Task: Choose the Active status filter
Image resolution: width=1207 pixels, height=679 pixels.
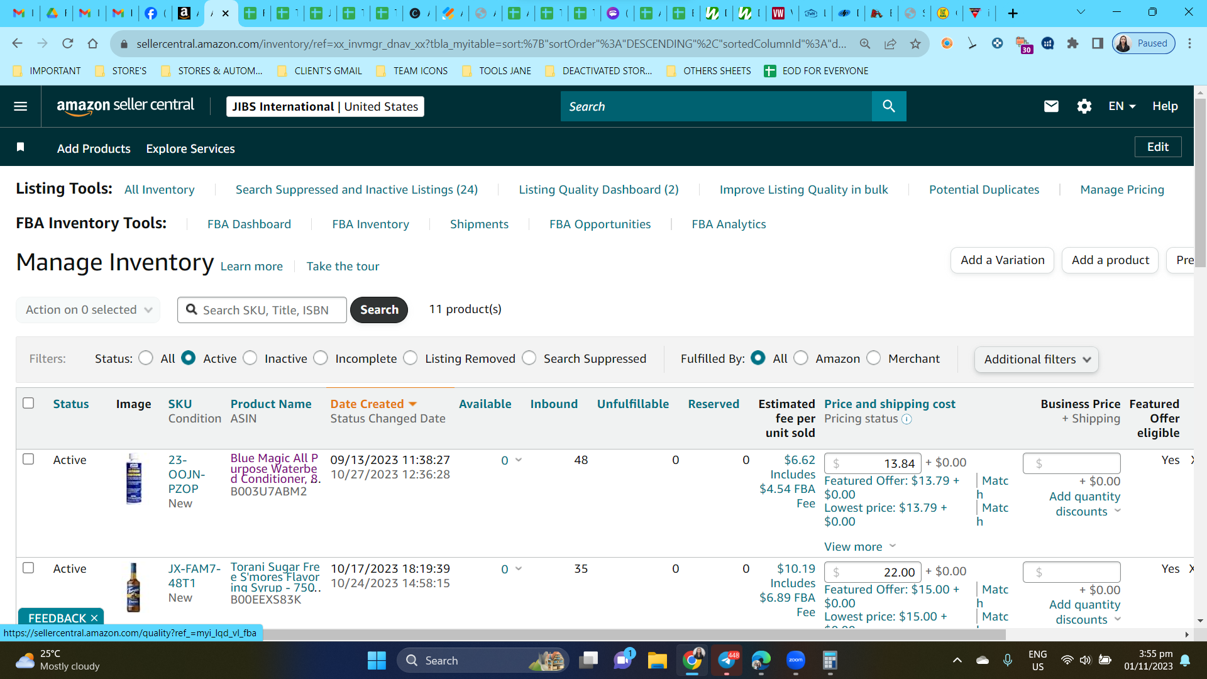Action: (188, 358)
